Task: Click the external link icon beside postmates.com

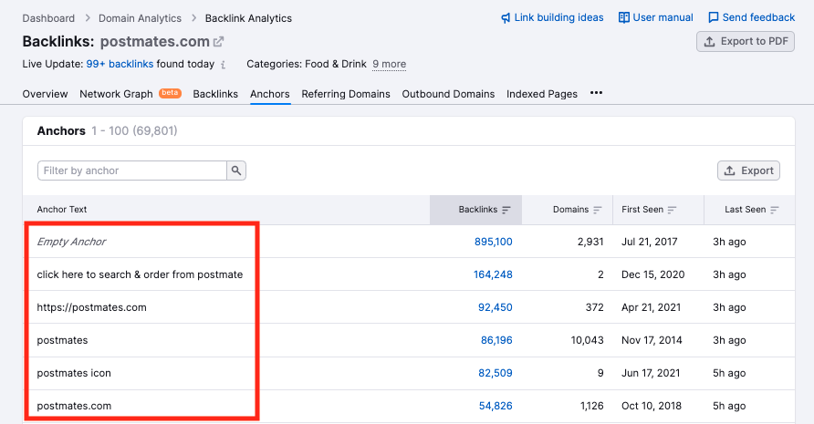Action: (x=218, y=42)
